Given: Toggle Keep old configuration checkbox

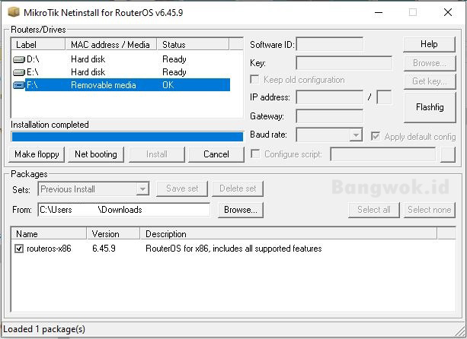Looking at the screenshot, I should (254, 79).
